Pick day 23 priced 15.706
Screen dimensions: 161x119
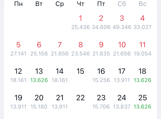pyautogui.click(x=101, y=101)
